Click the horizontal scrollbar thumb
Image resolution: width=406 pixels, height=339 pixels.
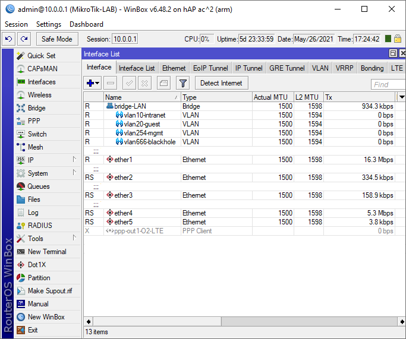157,322
